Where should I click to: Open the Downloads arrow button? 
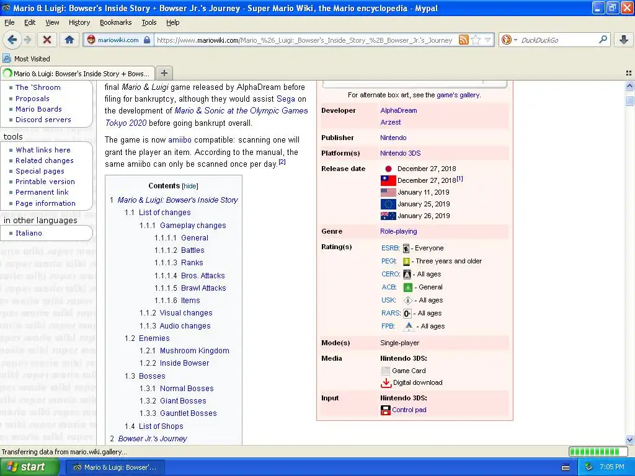pyautogui.click(x=624, y=40)
